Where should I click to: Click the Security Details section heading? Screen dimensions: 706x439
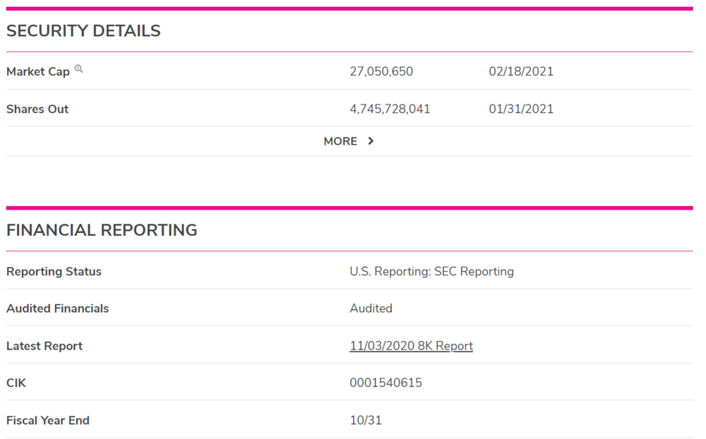tap(83, 31)
